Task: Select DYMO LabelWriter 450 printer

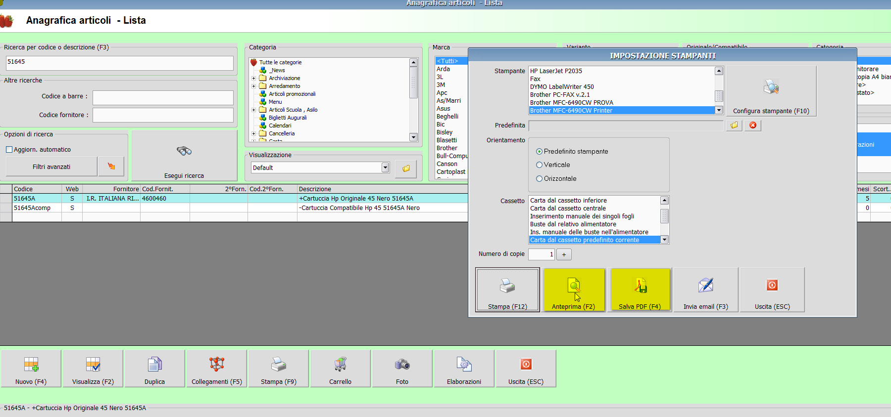Action: point(562,87)
